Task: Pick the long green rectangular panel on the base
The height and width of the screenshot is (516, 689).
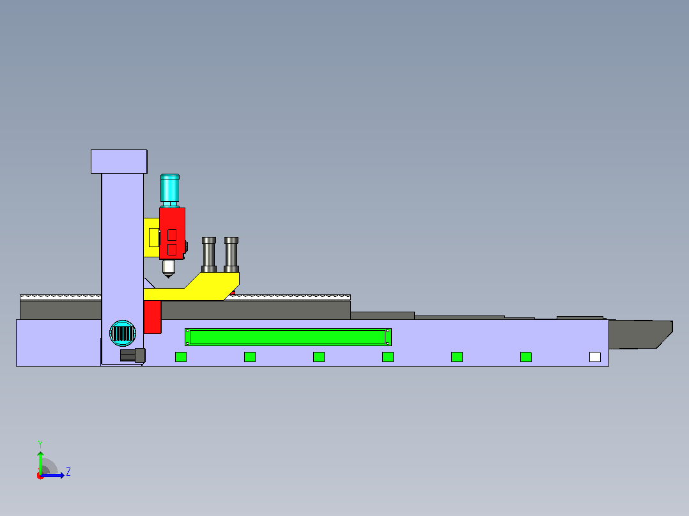Action: click(288, 337)
